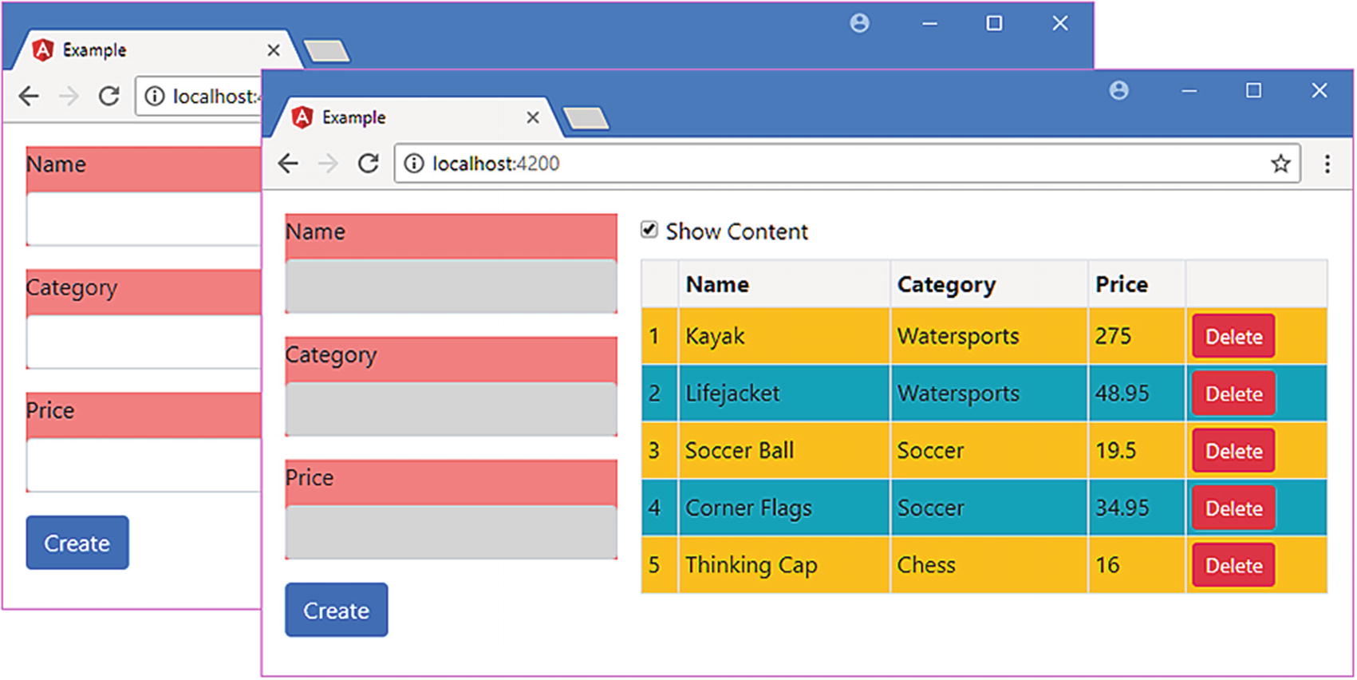This screenshot has width=1357, height=680.
Task: Click the reload icon in front window
Action: click(368, 164)
